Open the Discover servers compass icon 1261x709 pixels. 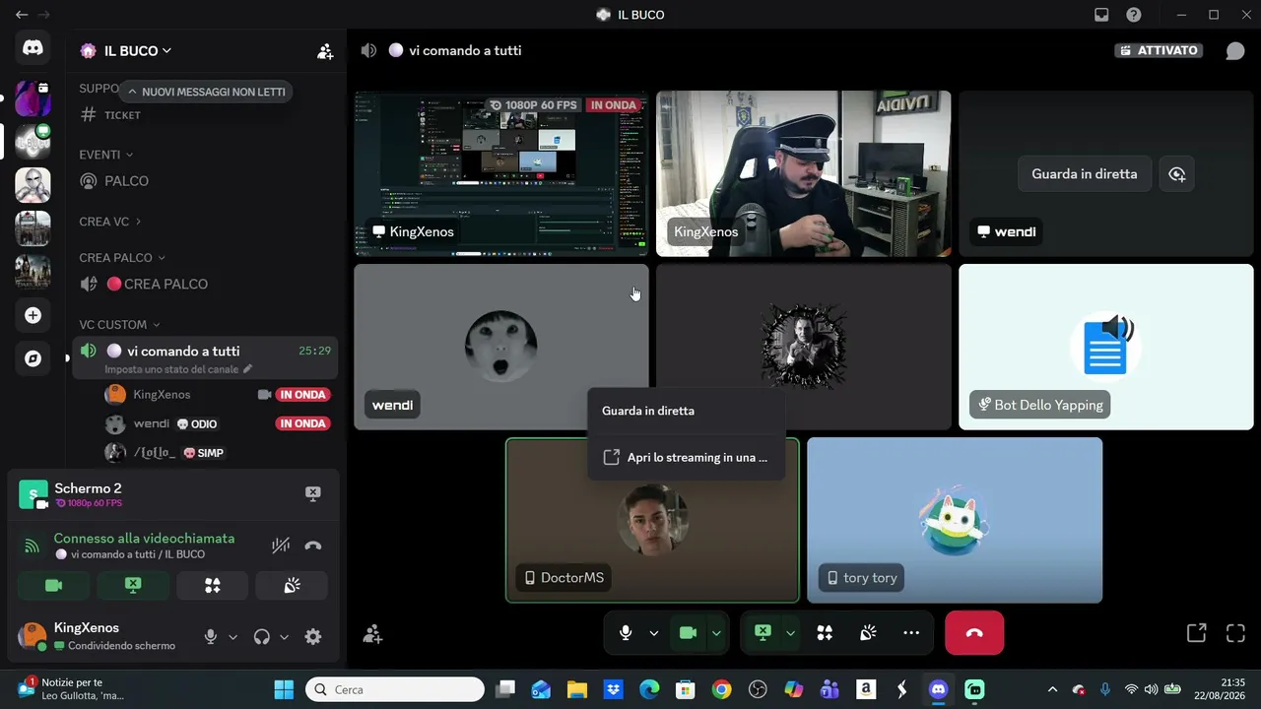33,358
